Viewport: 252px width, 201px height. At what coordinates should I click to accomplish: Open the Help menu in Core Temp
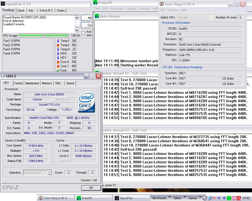[x=184, y=10]
